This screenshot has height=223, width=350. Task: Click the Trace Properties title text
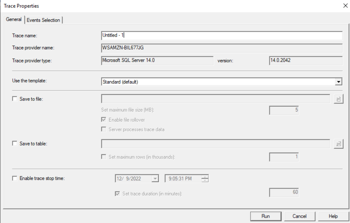[21, 6]
